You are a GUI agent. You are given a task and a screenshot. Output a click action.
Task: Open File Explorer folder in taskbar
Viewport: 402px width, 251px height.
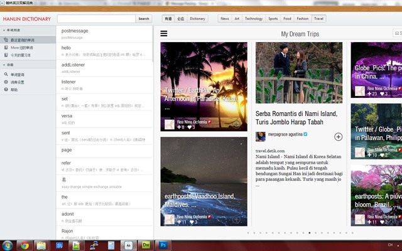pyautogui.click(x=41, y=245)
